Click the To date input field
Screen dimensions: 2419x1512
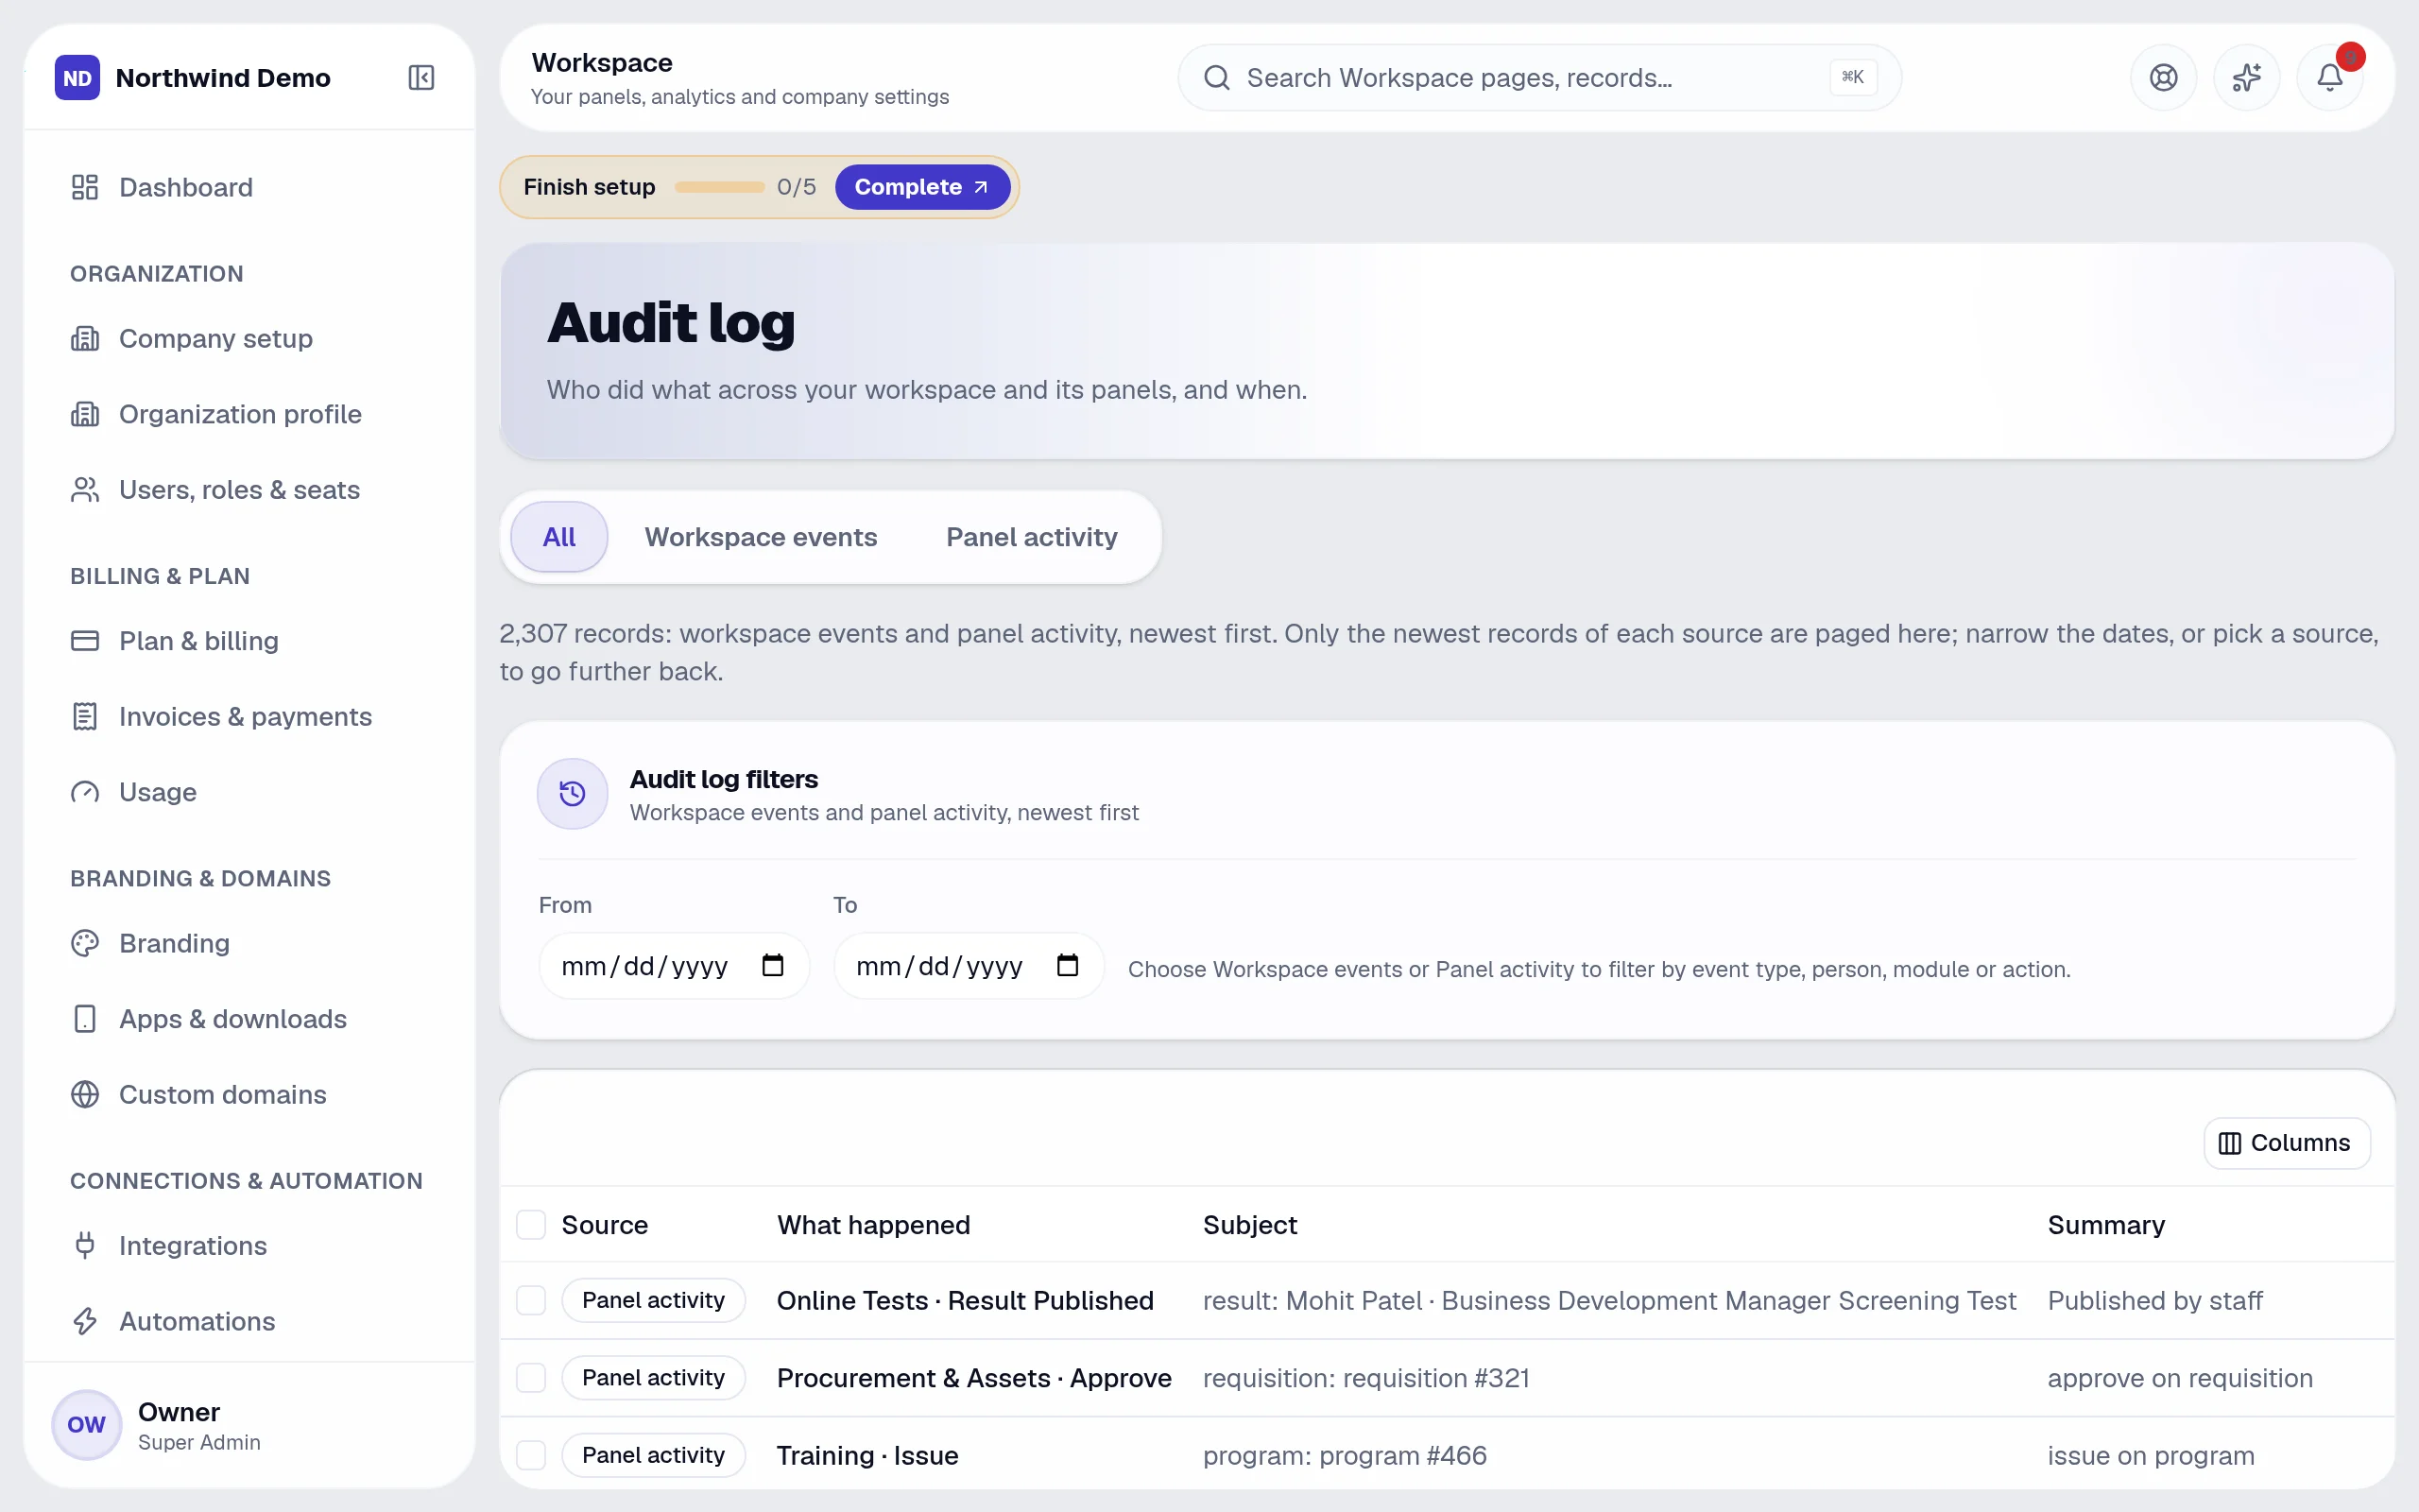click(969, 965)
